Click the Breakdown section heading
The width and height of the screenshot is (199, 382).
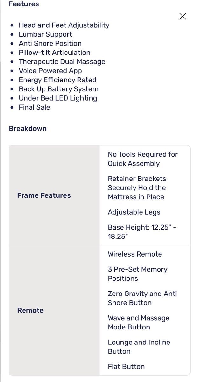[x=28, y=129]
